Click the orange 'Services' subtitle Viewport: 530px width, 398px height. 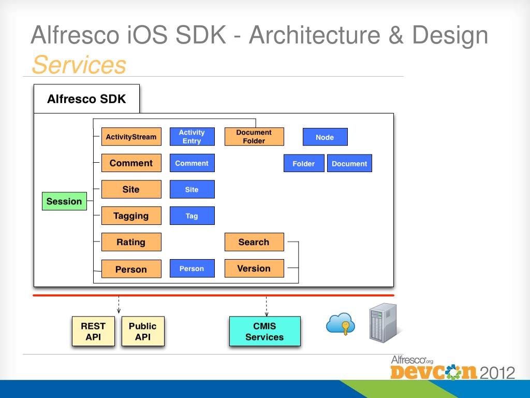(x=79, y=64)
